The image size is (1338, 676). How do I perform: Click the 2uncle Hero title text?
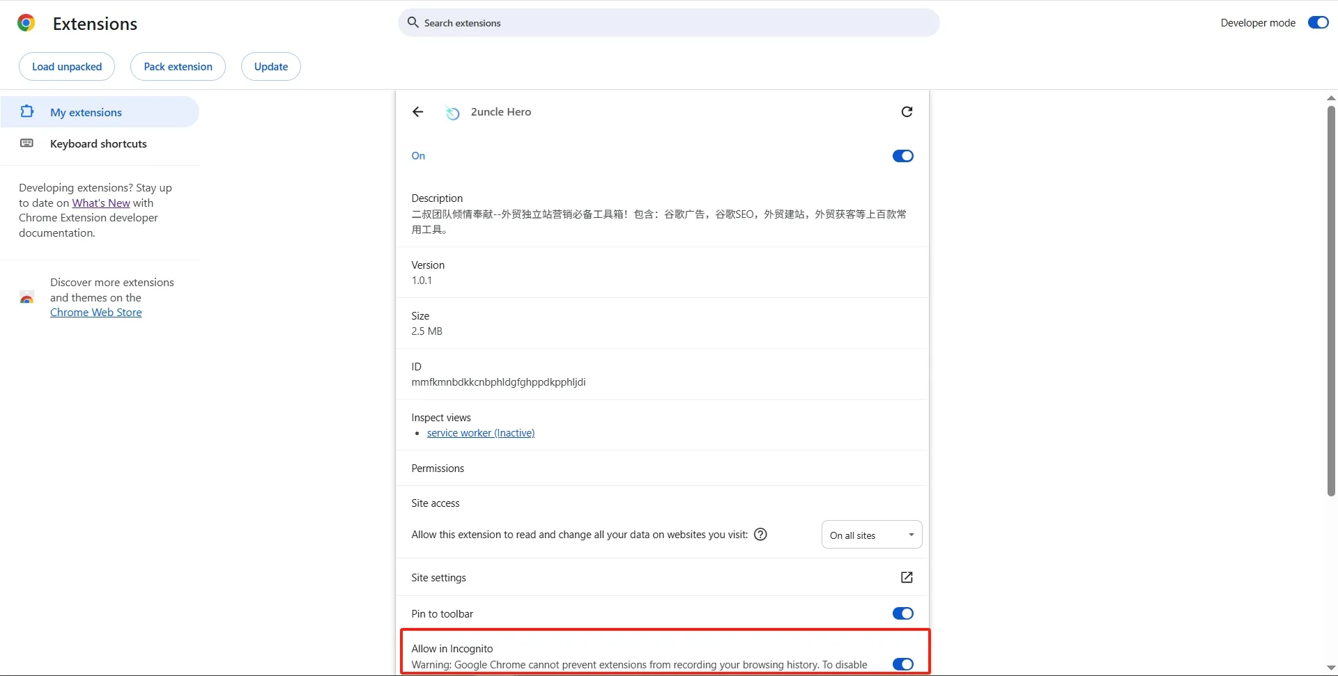(501, 112)
